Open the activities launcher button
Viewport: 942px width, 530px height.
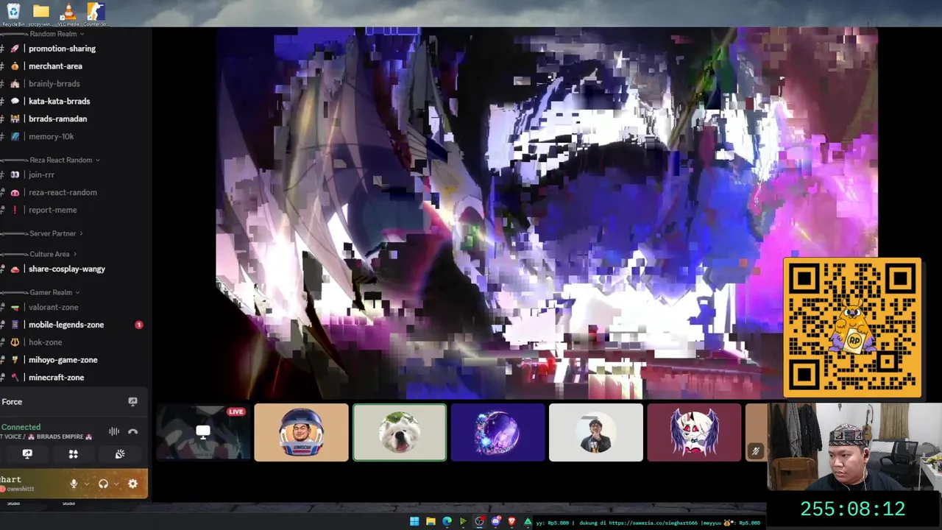[73, 454]
